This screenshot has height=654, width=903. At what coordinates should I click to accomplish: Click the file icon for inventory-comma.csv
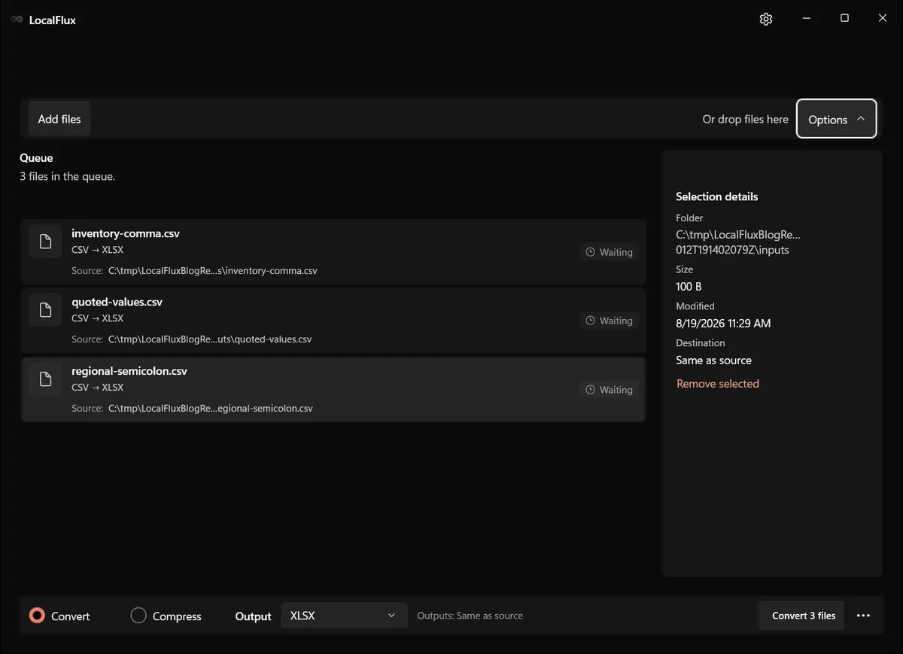click(x=45, y=242)
